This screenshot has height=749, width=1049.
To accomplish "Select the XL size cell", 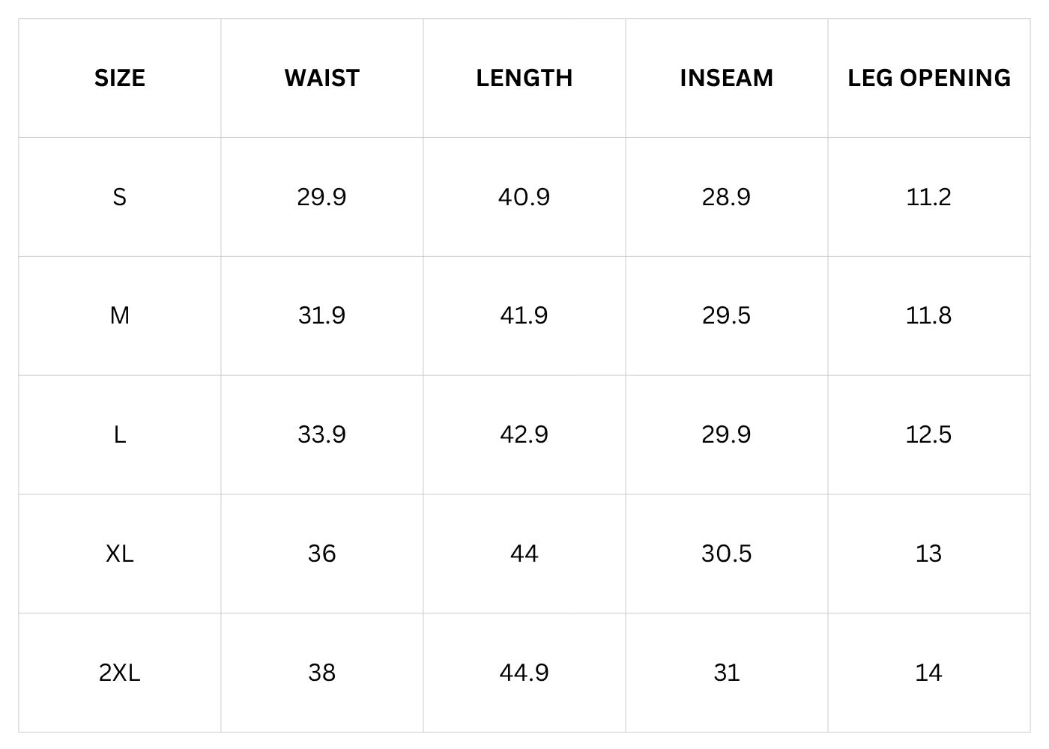I will point(120,554).
